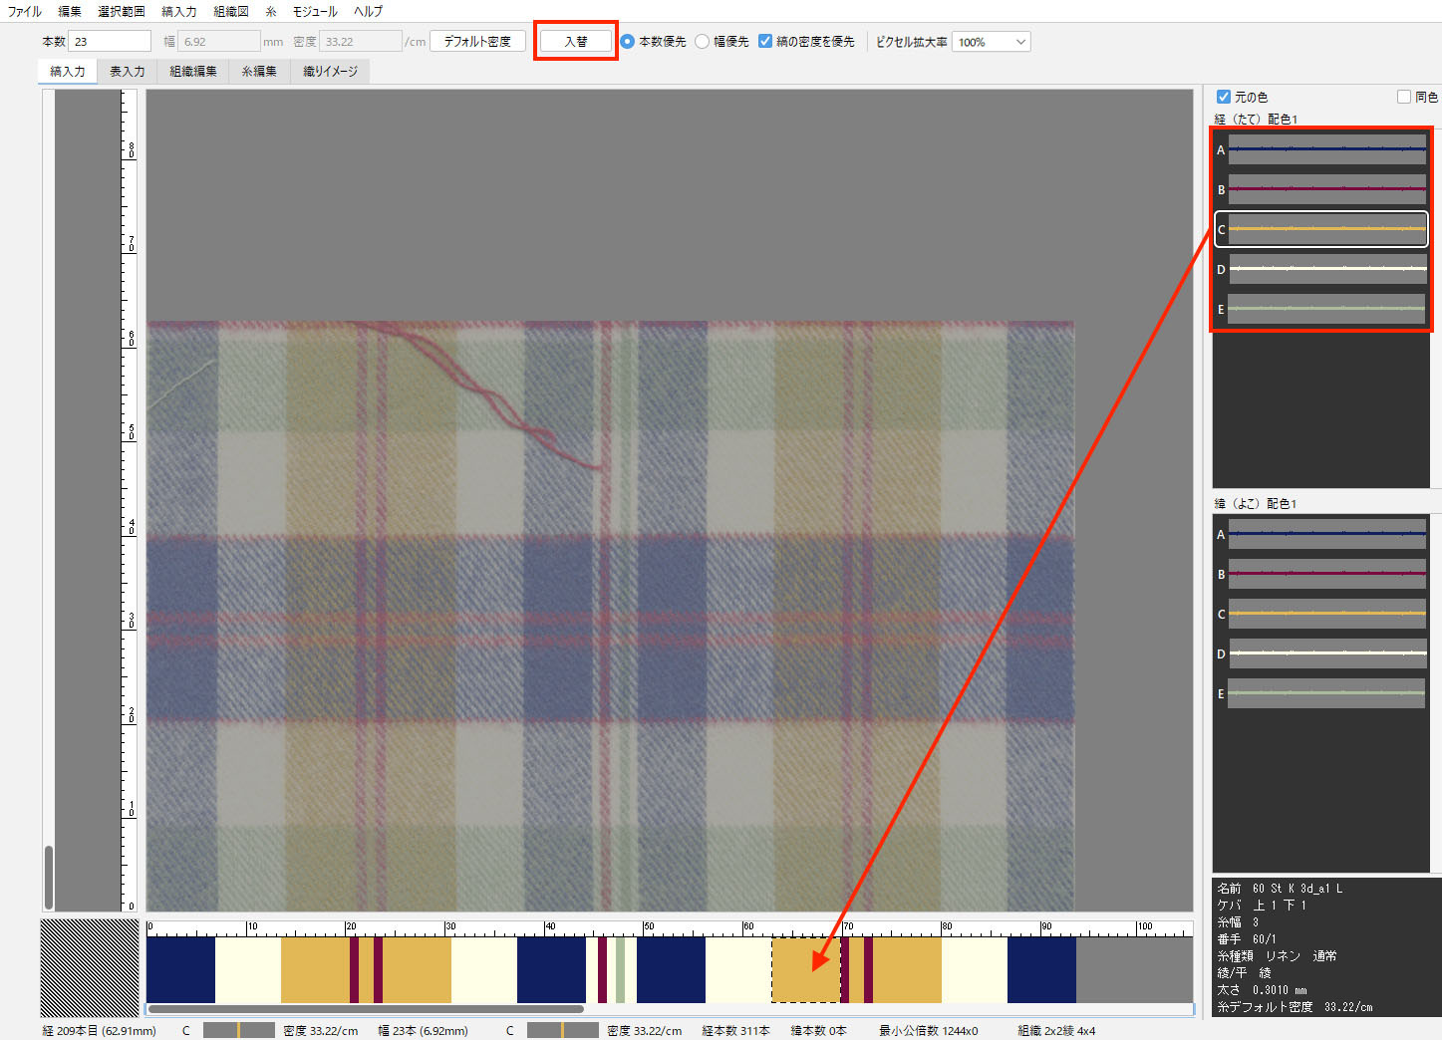Select the 本数優先 radio button
The height and width of the screenshot is (1040, 1442).
pyautogui.click(x=628, y=42)
